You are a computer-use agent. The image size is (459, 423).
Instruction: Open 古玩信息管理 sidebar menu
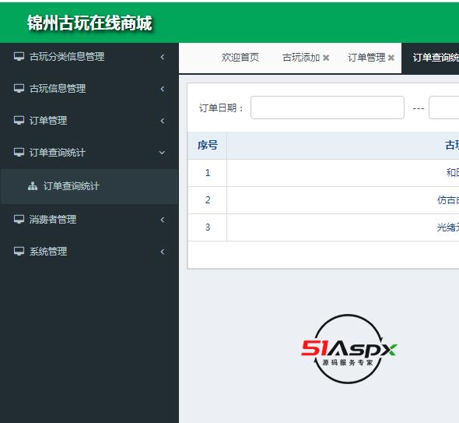89,89
